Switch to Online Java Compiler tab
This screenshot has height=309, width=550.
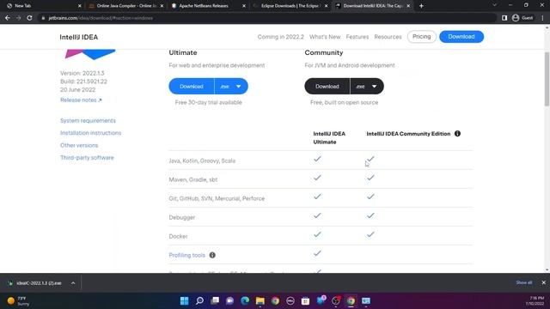pyautogui.click(x=126, y=6)
